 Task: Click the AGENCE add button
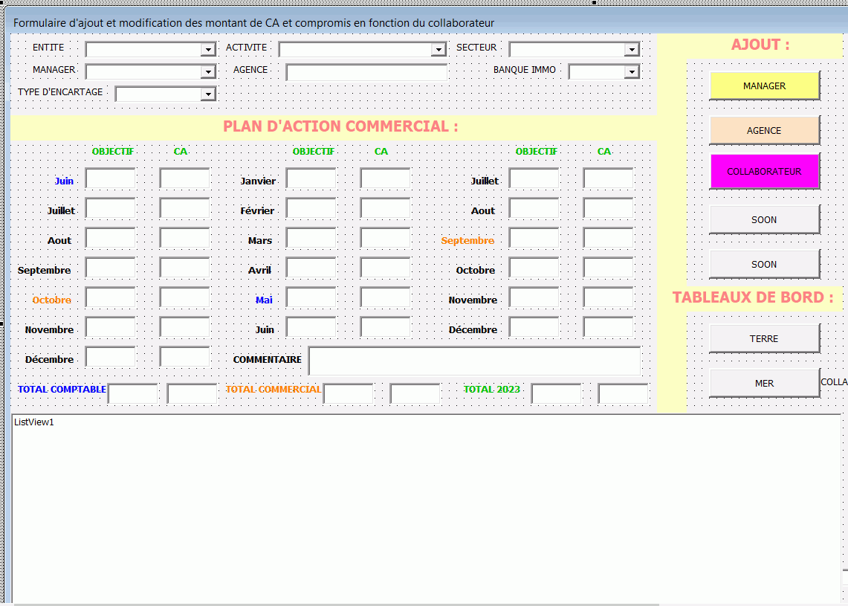[764, 130]
